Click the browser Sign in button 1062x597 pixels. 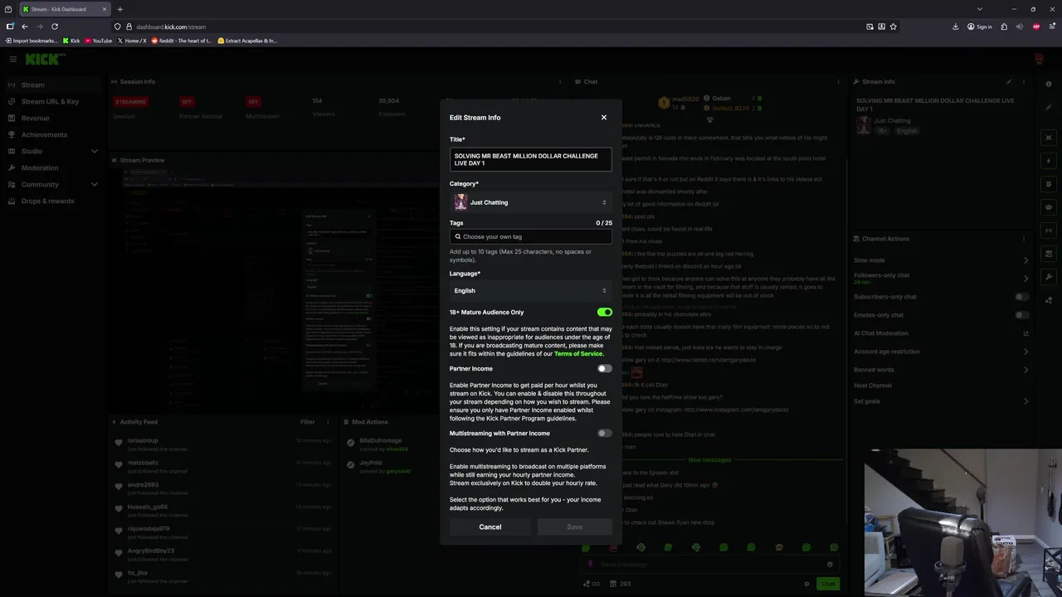(x=979, y=27)
